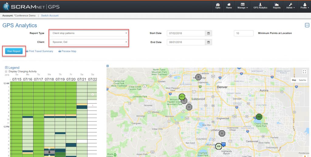Click the Run Report button
Viewport: 311px width, 157px height.
(14, 51)
